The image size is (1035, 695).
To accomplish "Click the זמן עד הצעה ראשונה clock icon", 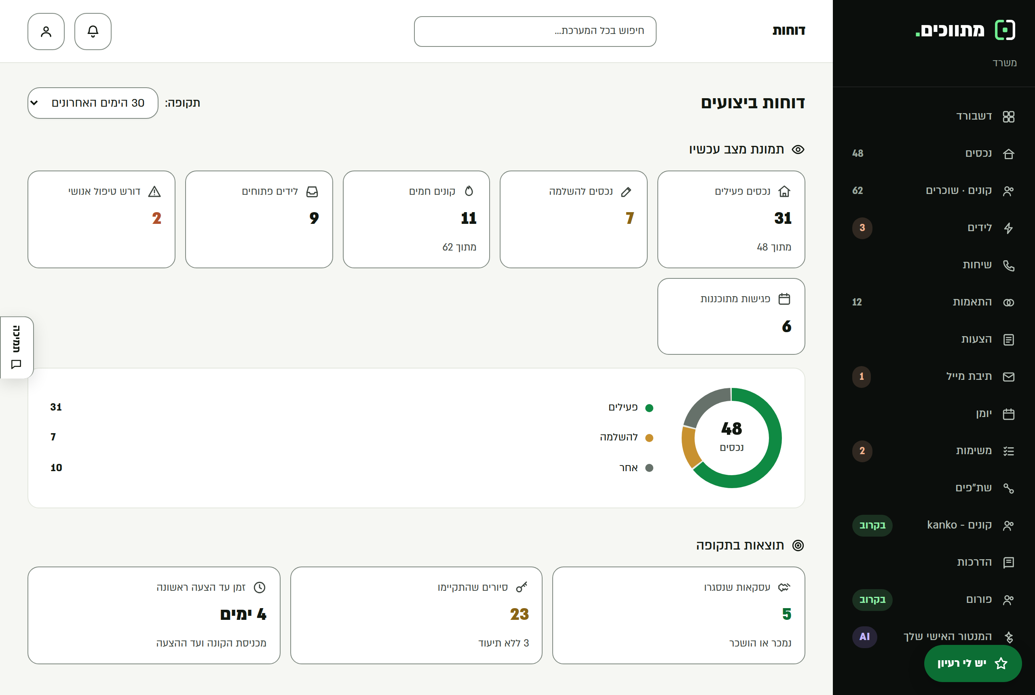I will [260, 587].
